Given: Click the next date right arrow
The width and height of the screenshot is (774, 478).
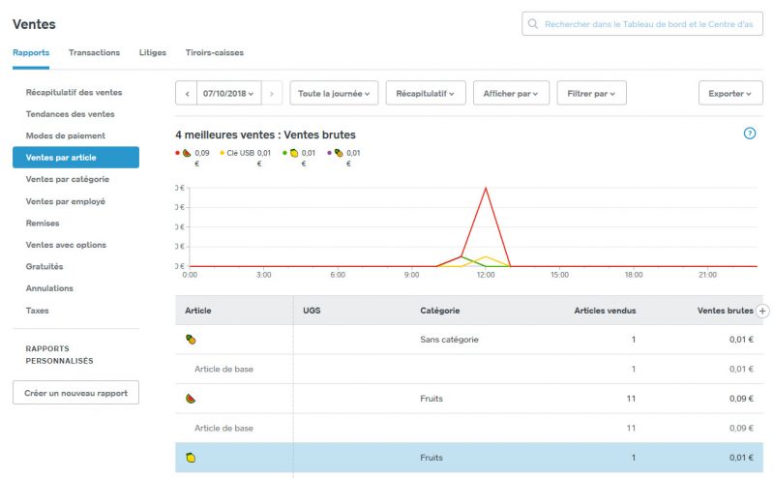Looking at the screenshot, I should [x=272, y=93].
